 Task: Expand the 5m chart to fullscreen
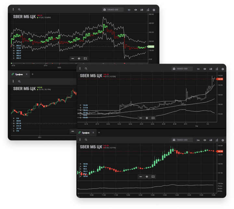[x=153, y=177]
